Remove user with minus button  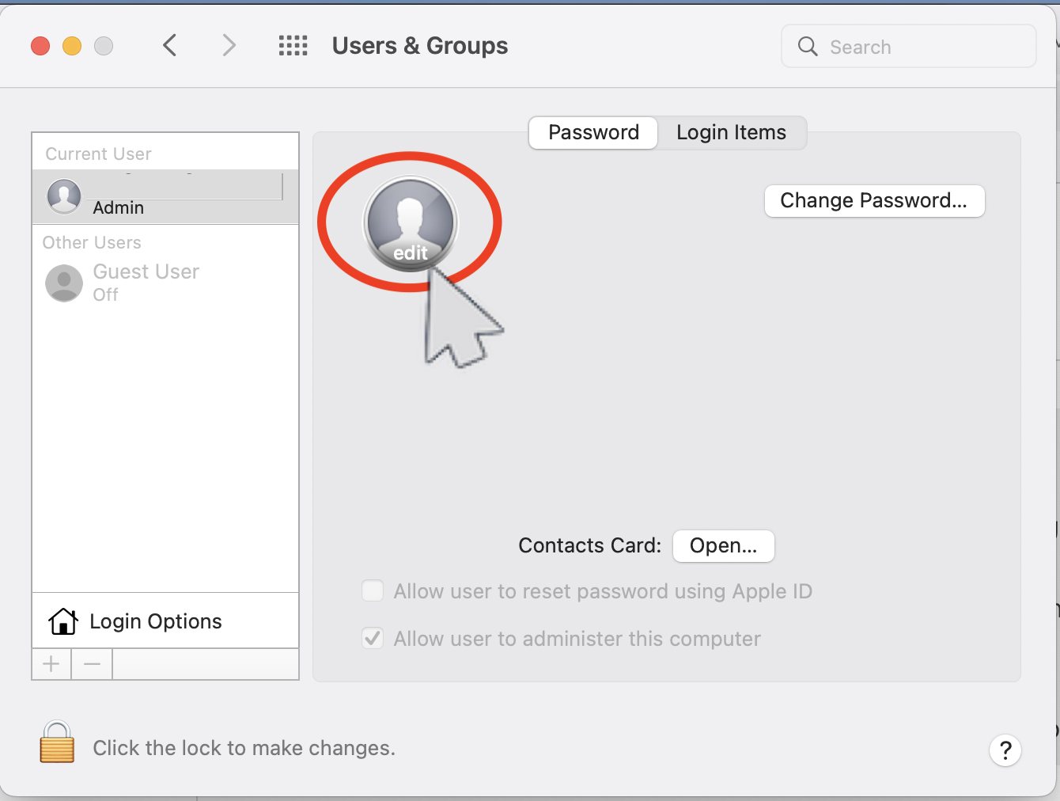92,664
